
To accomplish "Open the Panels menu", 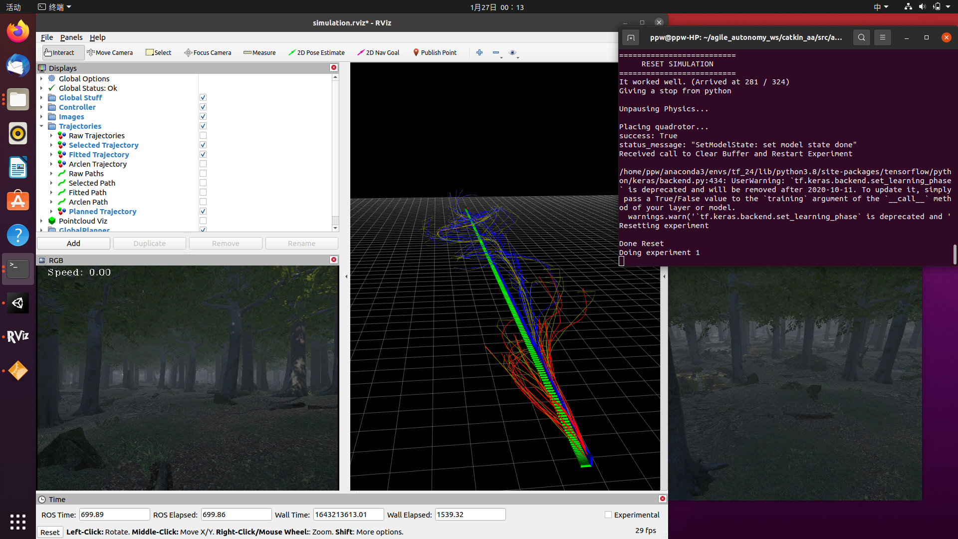I will [x=71, y=37].
